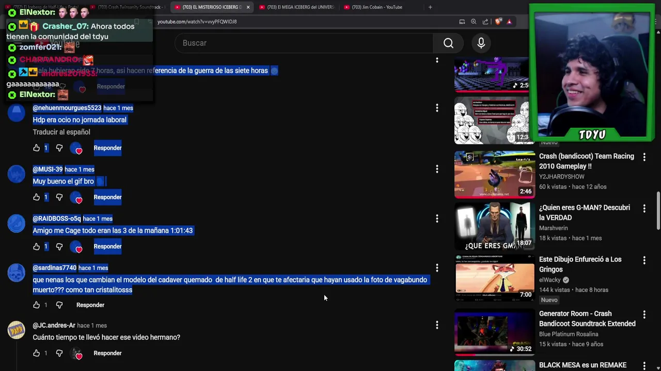Viewport: 661px width, 371px height.
Task: Open the meme faces 12:3x video thumbnail
Action: click(x=492, y=121)
